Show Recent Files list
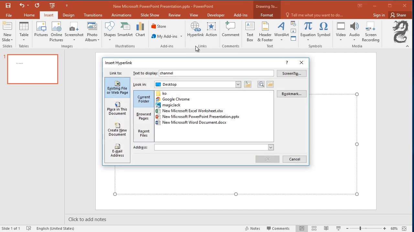This screenshot has height=232, width=414. point(144,133)
